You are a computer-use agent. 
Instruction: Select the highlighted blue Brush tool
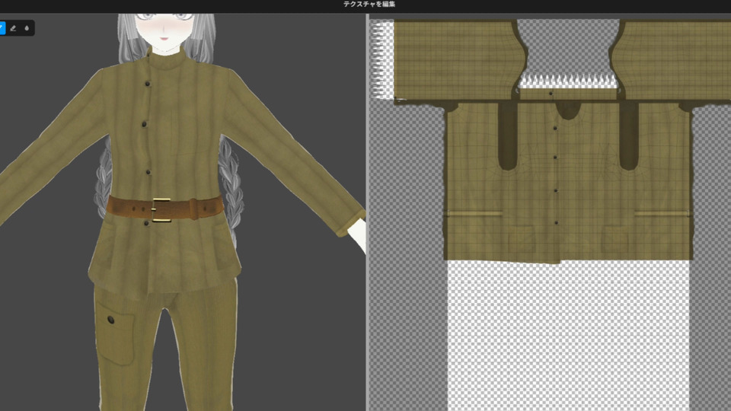[x=2, y=28]
